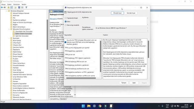Click the microphone tray icon

[x=162, y=106]
